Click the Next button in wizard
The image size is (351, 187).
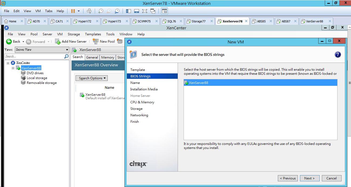coord(309,178)
